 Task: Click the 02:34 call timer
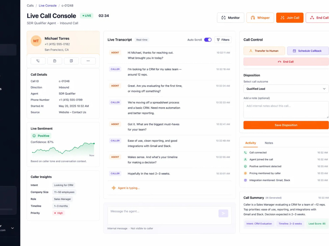pos(104,16)
